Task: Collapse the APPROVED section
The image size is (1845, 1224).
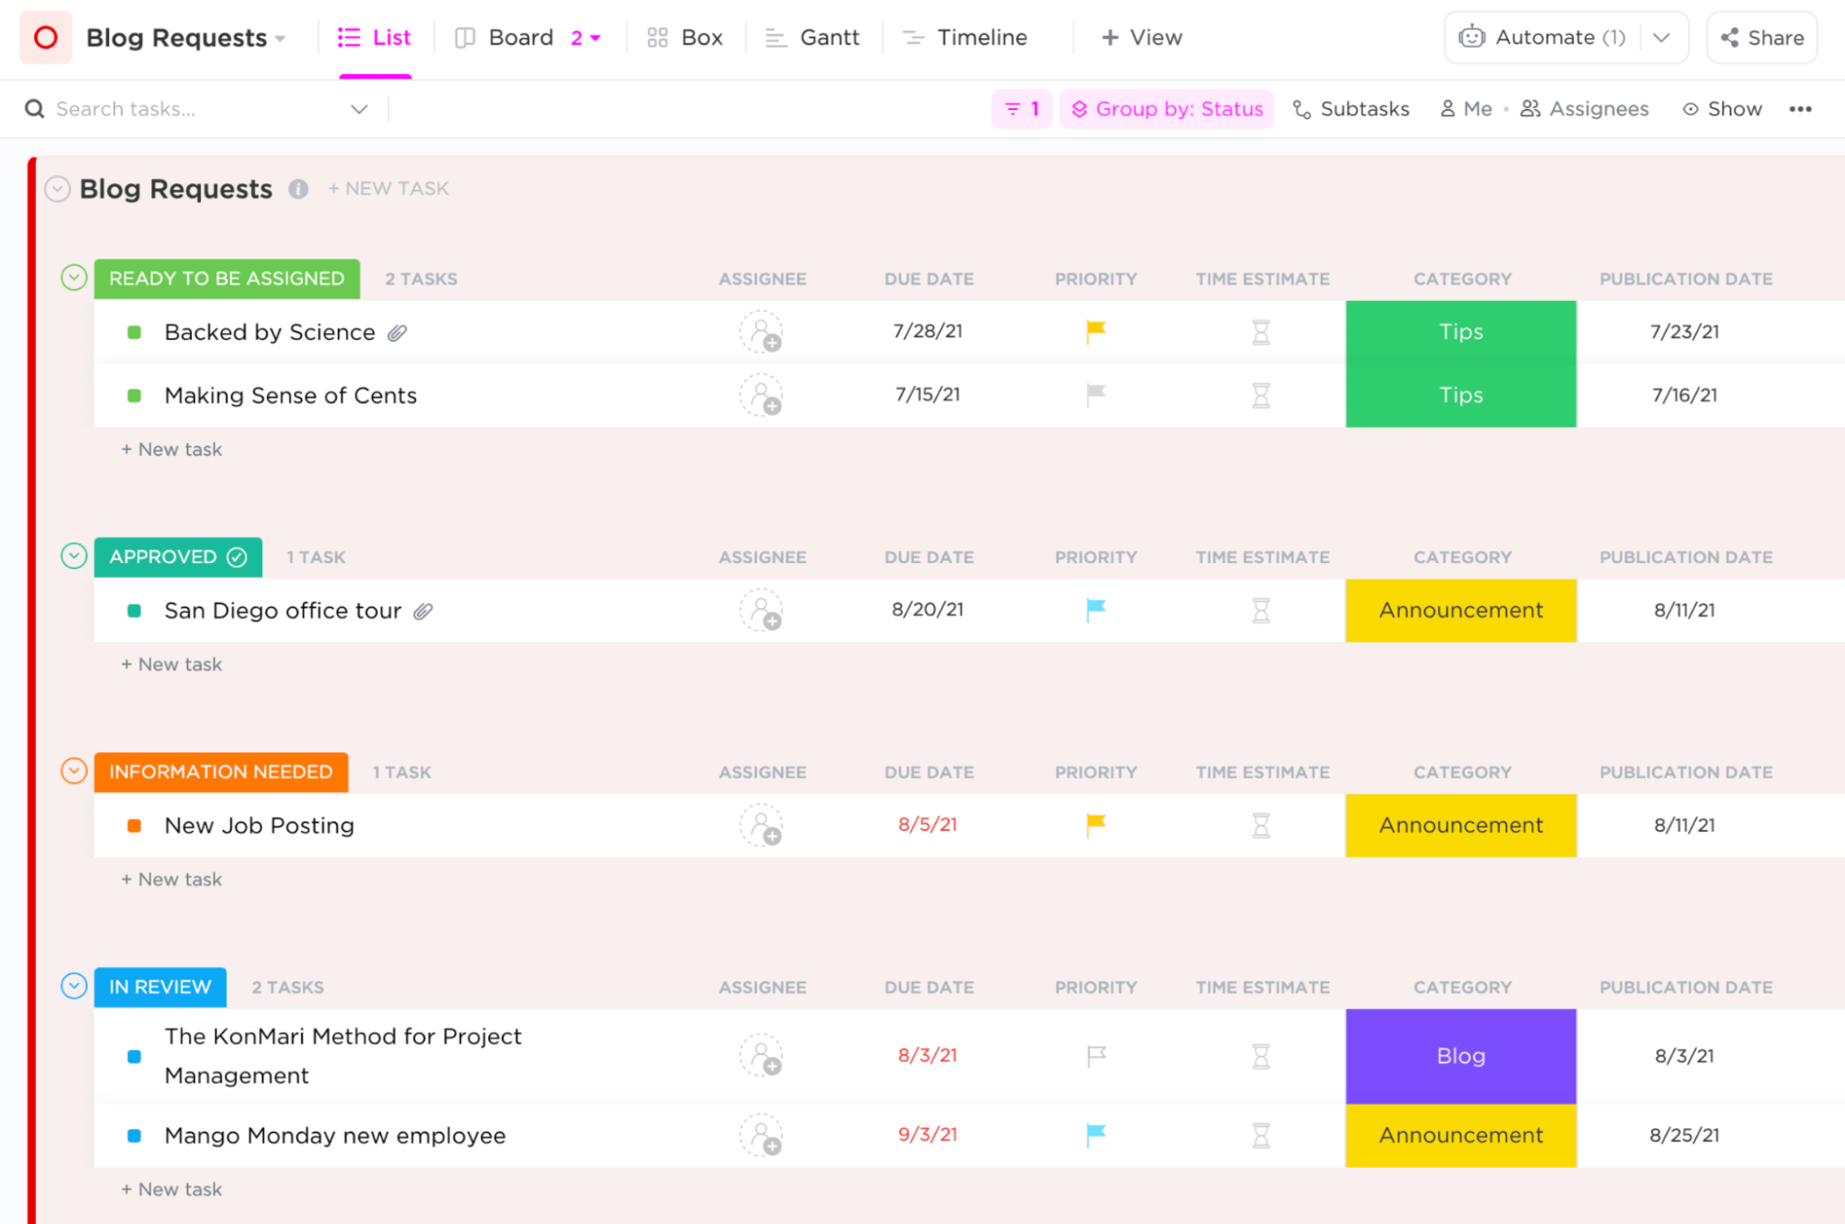Action: (x=74, y=556)
